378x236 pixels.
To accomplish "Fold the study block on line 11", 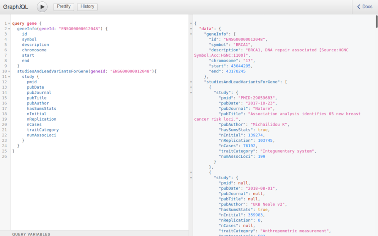I will [x=9, y=77].
